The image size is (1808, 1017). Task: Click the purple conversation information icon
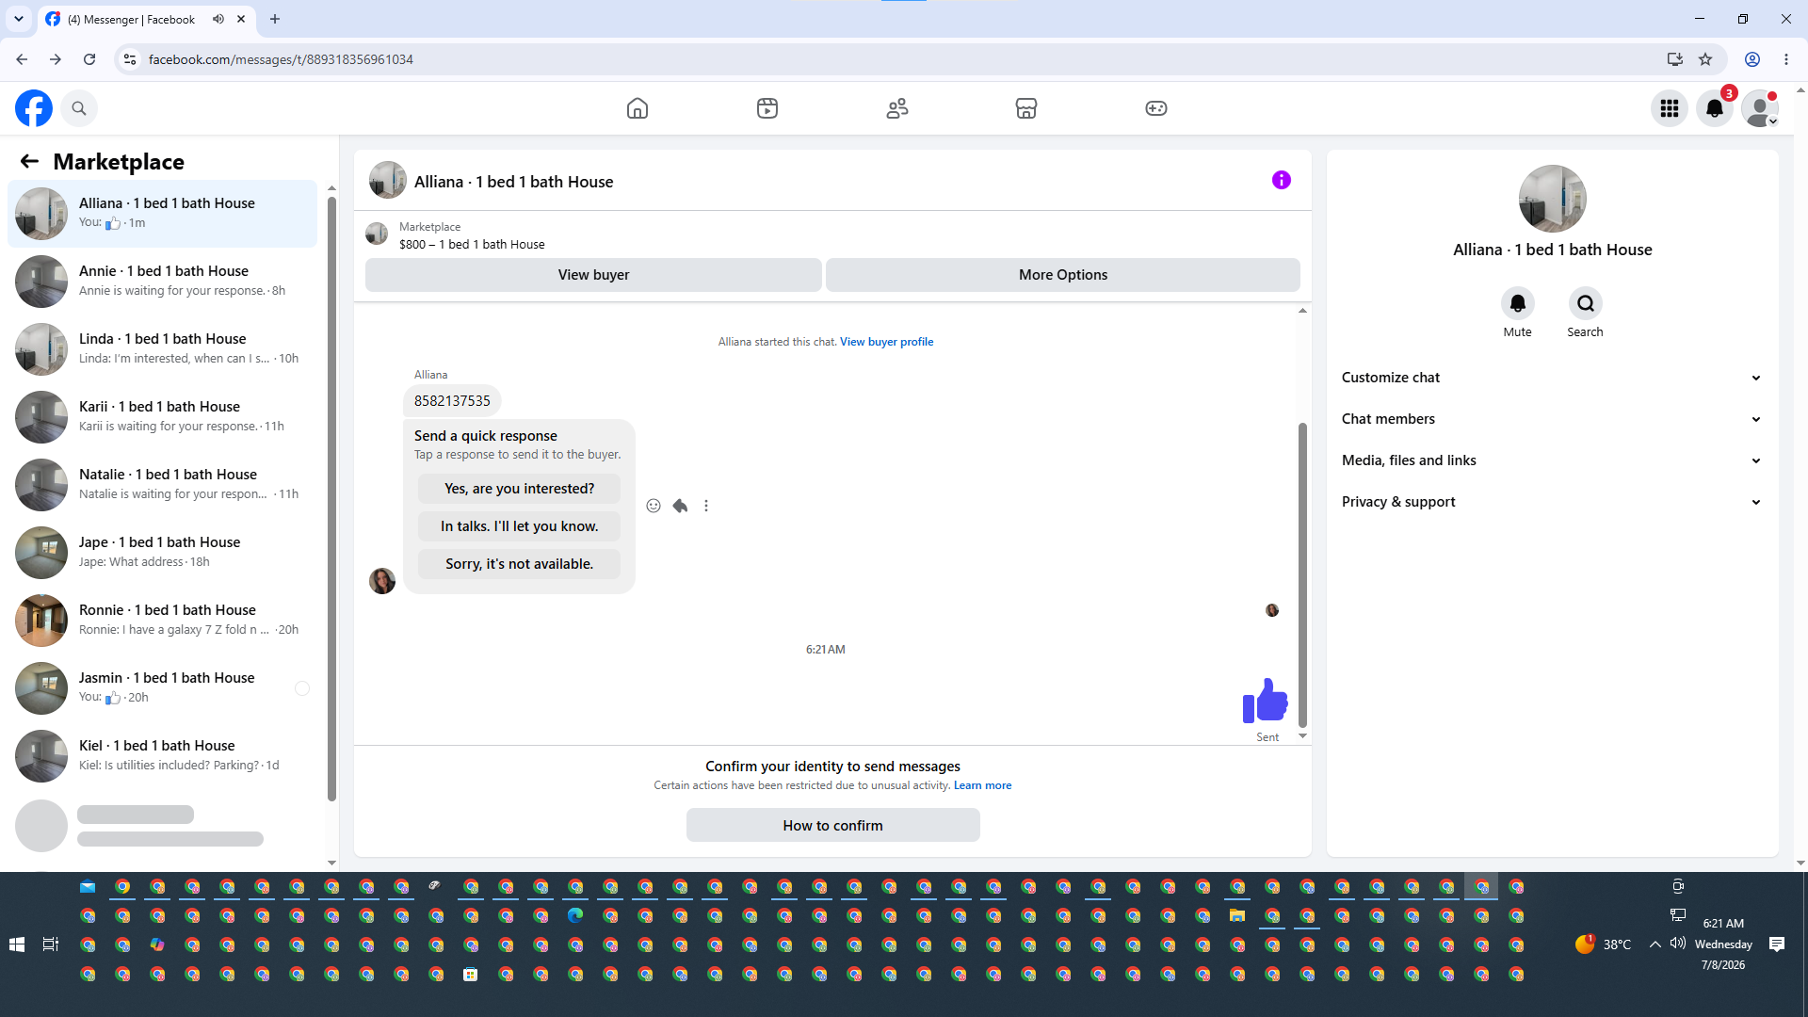(x=1282, y=180)
